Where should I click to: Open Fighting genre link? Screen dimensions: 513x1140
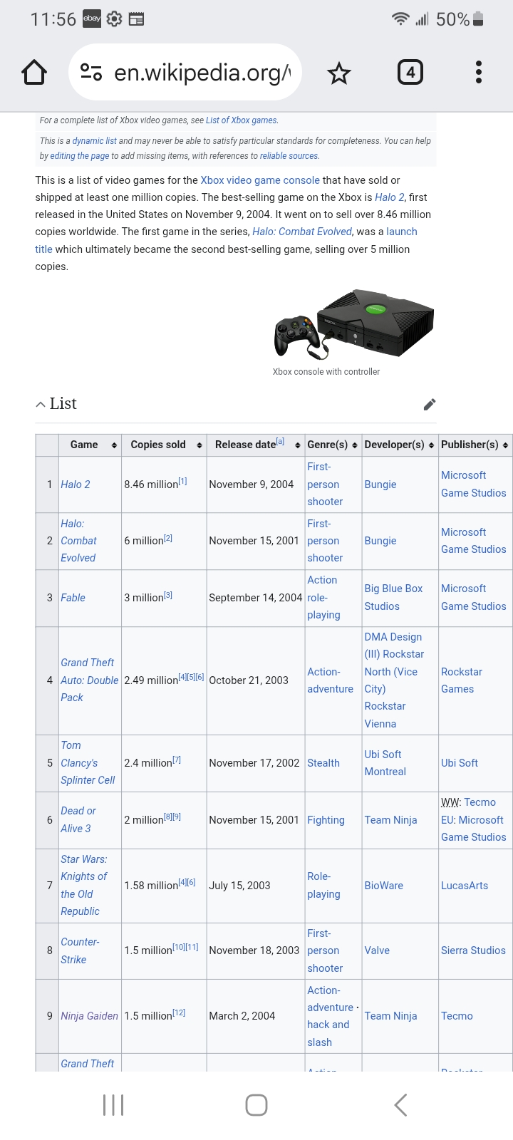pos(326,820)
